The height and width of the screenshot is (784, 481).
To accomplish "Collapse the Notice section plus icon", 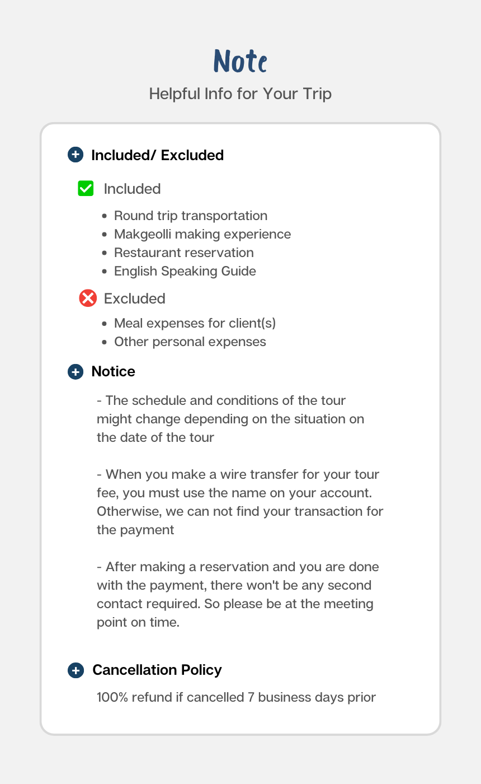I will 76,372.
